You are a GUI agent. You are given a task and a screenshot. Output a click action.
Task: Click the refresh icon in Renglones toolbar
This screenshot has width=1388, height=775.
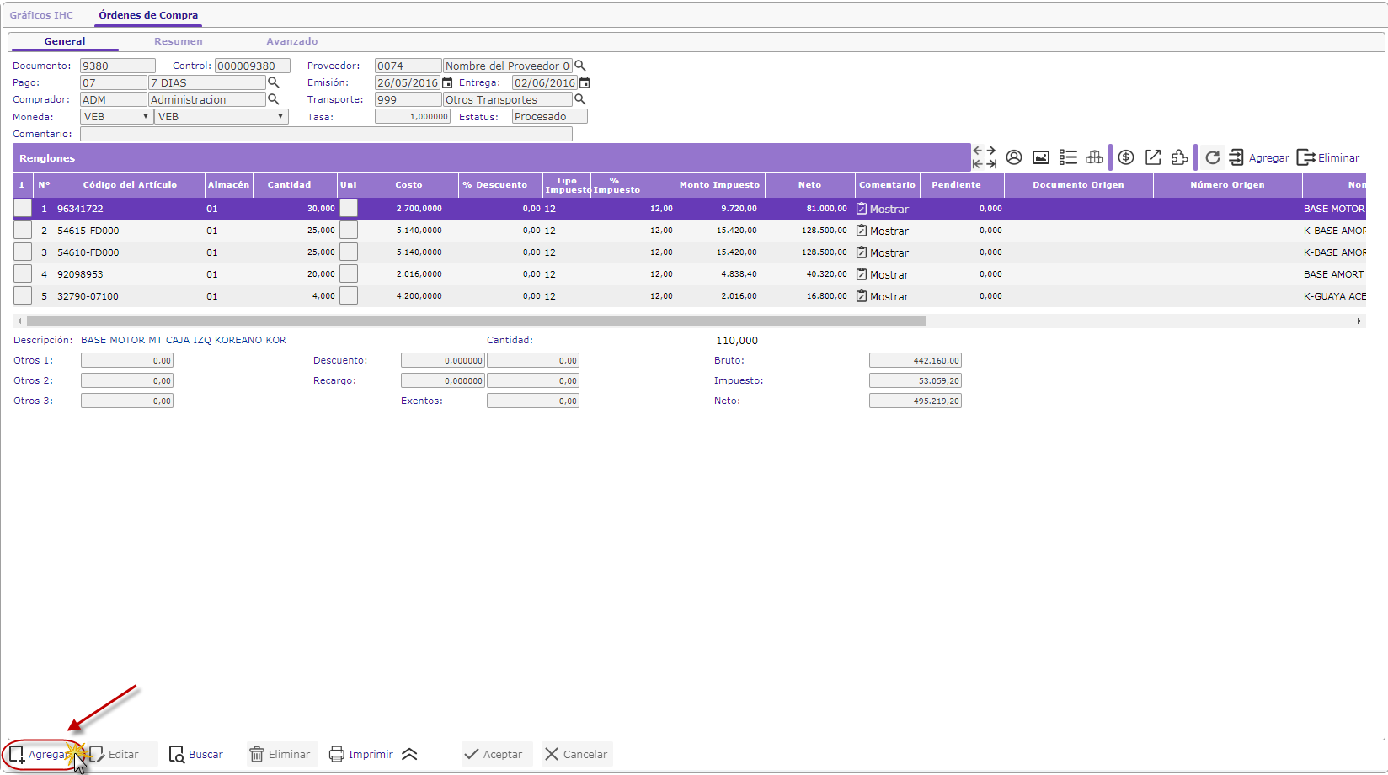pos(1212,157)
